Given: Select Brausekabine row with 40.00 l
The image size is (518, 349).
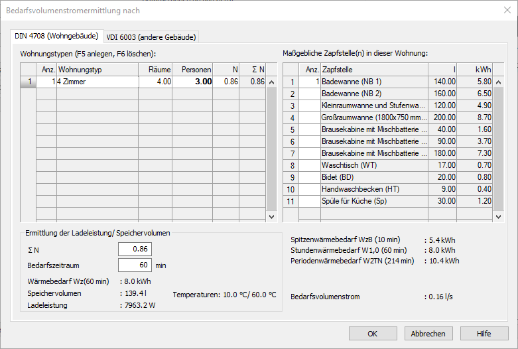Looking at the screenshot, I should 387,129.
